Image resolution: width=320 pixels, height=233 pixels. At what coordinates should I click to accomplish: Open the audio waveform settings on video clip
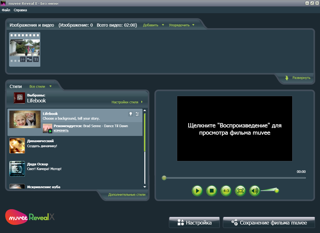pos(22,59)
